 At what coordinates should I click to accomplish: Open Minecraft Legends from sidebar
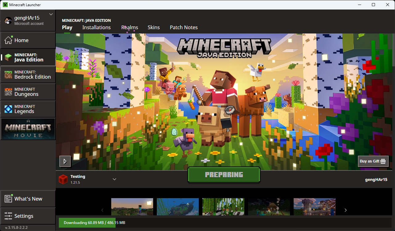click(28, 109)
